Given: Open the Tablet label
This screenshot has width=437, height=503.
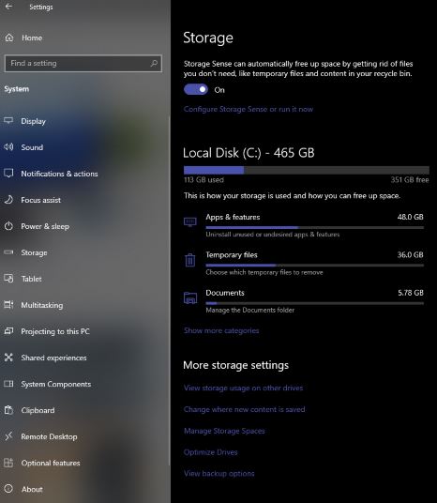Looking at the screenshot, I should pos(32,279).
